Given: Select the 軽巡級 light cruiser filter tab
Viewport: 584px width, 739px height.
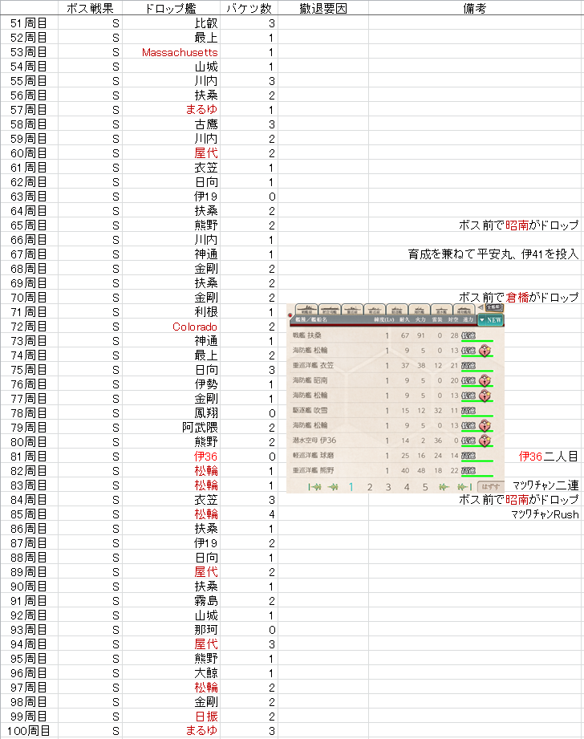Looking at the screenshot, I should coord(375,309).
